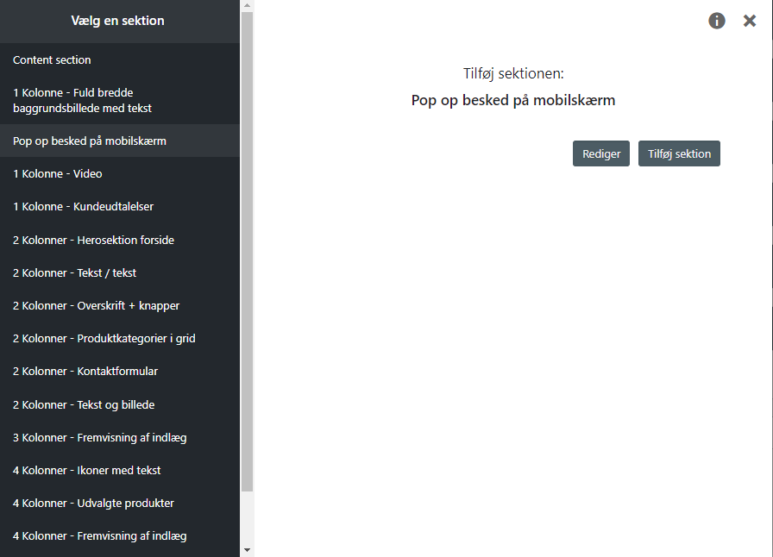Click the section list scrollbar thumb
773x557 pixels.
(247, 252)
